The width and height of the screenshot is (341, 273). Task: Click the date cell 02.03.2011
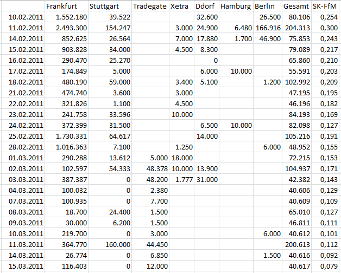point(23,168)
